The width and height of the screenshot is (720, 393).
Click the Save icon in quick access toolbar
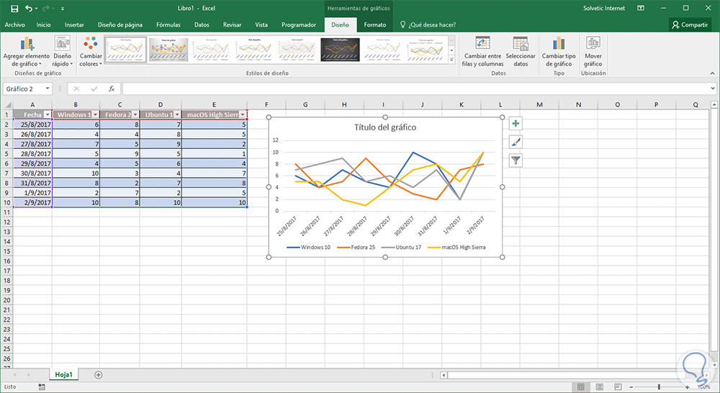click(x=14, y=8)
